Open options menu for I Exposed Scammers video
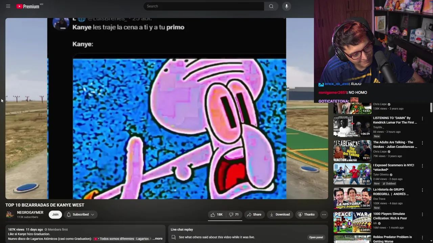The image size is (433, 243). (x=422, y=166)
